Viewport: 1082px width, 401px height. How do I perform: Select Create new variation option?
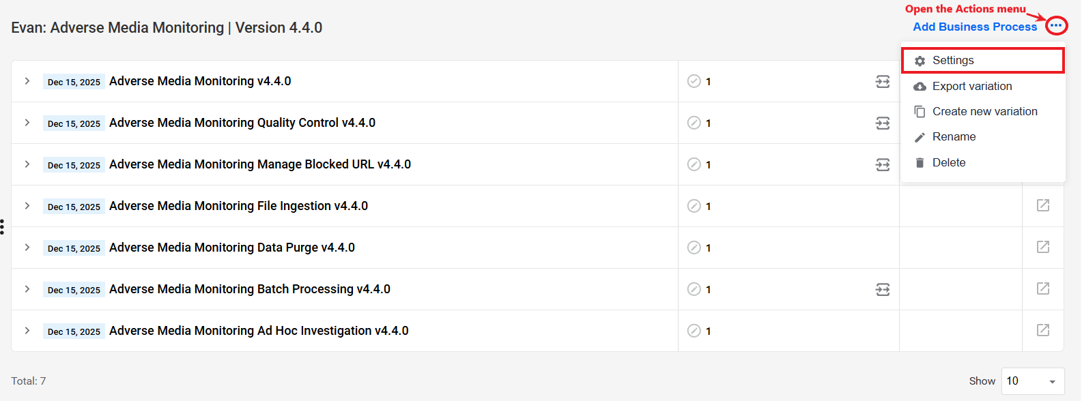[x=983, y=112]
